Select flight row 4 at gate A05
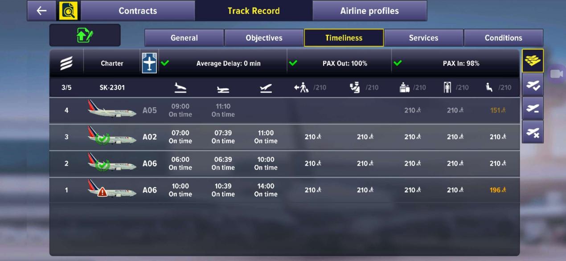Screen dimensions: 566x261 coord(284,110)
